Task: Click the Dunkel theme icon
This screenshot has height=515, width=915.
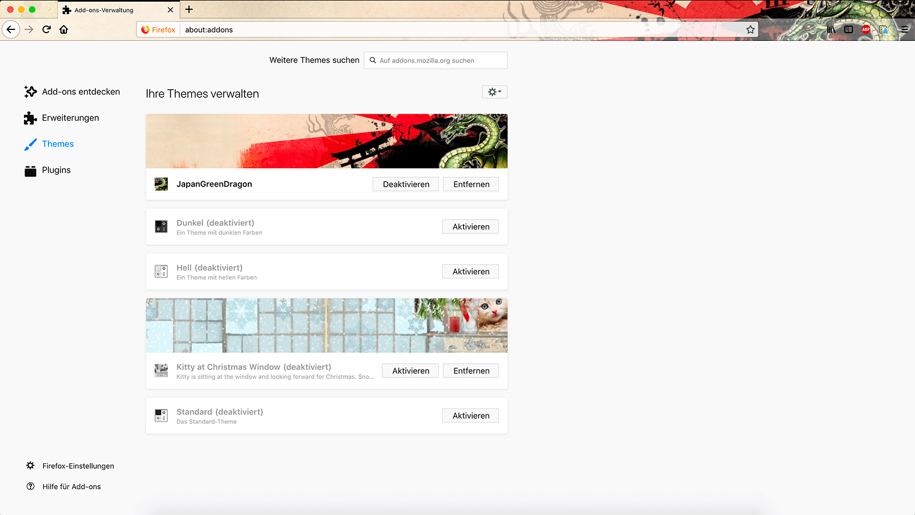Action: point(161,226)
